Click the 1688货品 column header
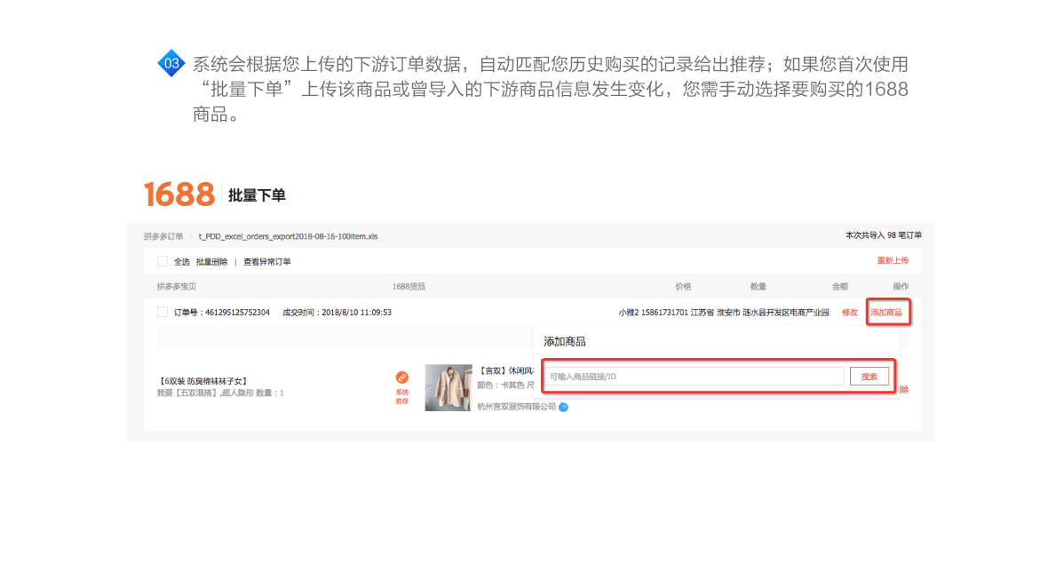Viewport: 1064px width, 564px height. tap(409, 286)
